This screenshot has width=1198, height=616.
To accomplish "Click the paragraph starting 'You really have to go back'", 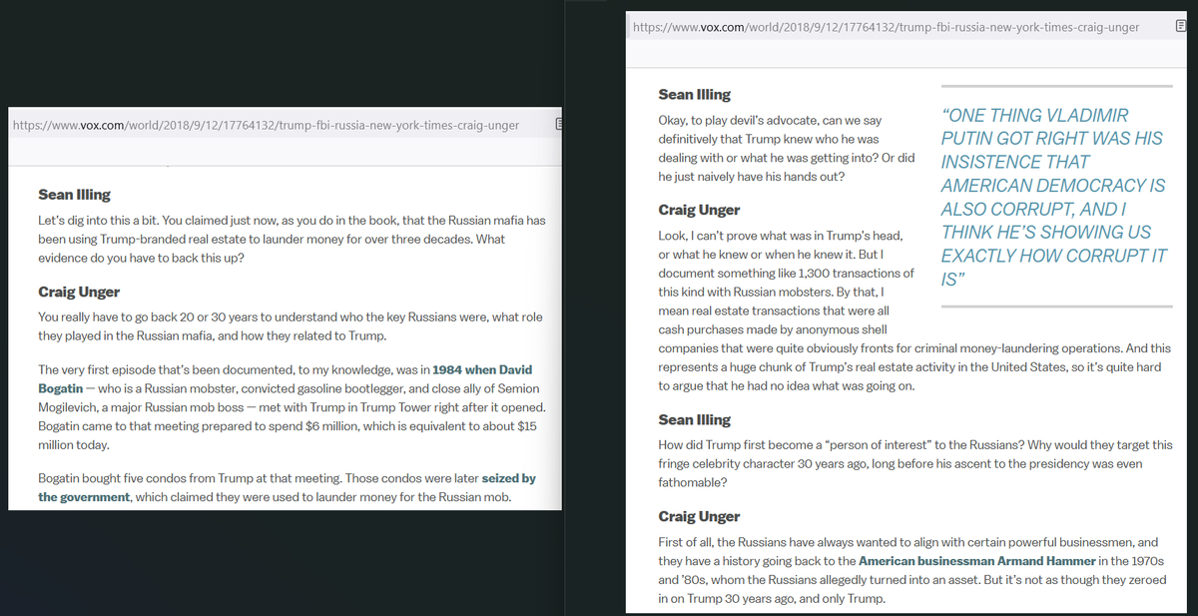I will click(x=291, y=326).
